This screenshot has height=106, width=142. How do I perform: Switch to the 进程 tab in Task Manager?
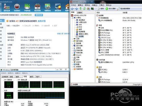pos(12,77)
